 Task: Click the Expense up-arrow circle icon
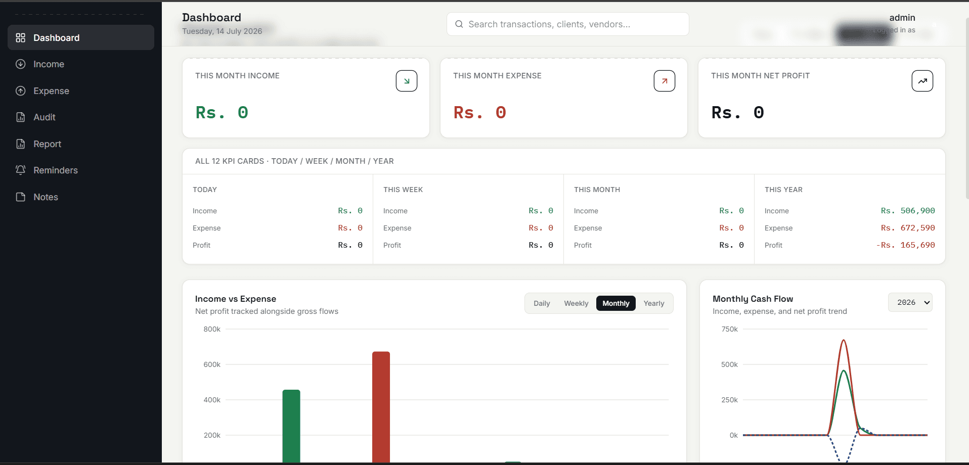click(20, 91)
